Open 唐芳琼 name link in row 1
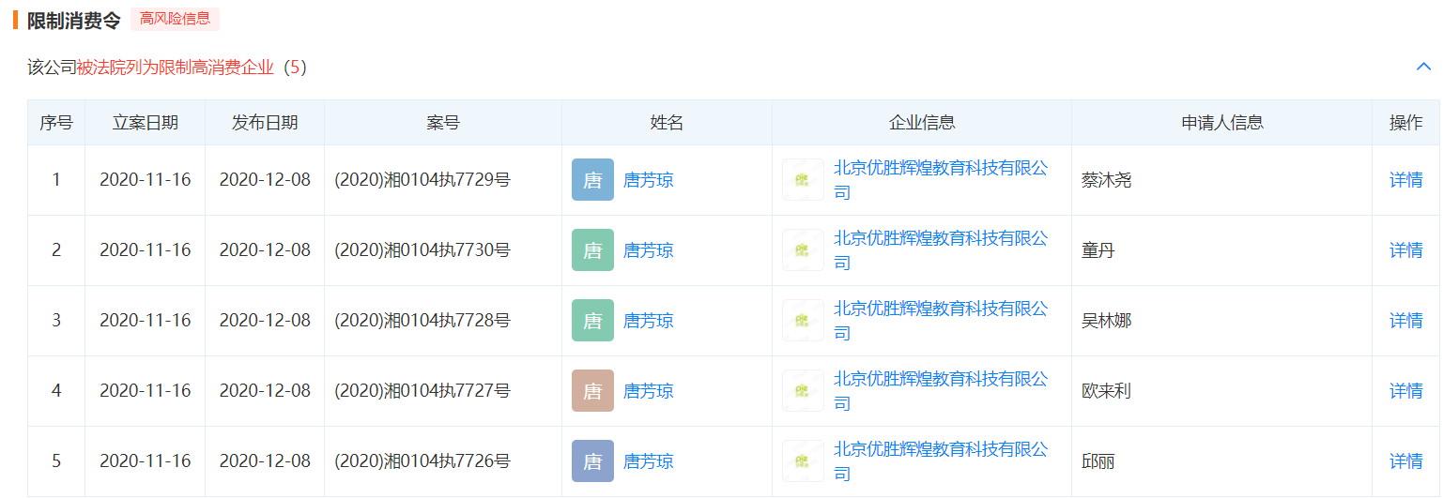Image resolution: width=1443 pixels, height=498 pixels. click(648, 180)
